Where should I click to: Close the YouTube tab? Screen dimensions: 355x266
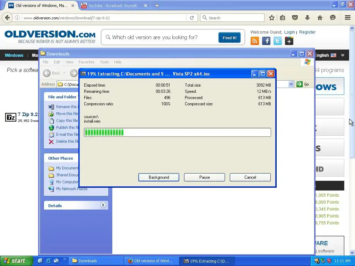coord(146,6)
